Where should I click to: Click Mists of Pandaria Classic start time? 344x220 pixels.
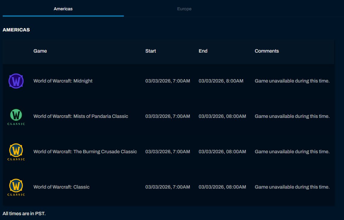click(168, 116)
